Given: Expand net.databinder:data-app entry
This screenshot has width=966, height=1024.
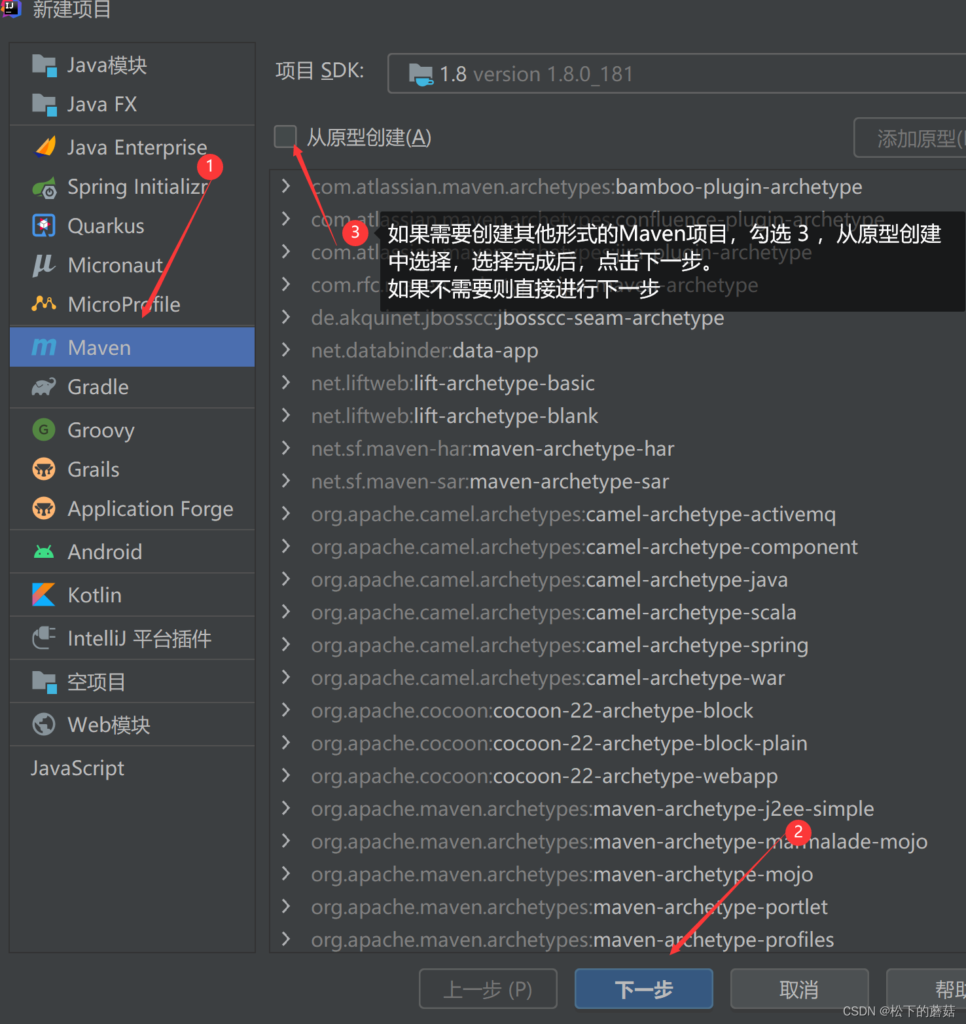Looking at the screenshot, I should click(286, 350).
